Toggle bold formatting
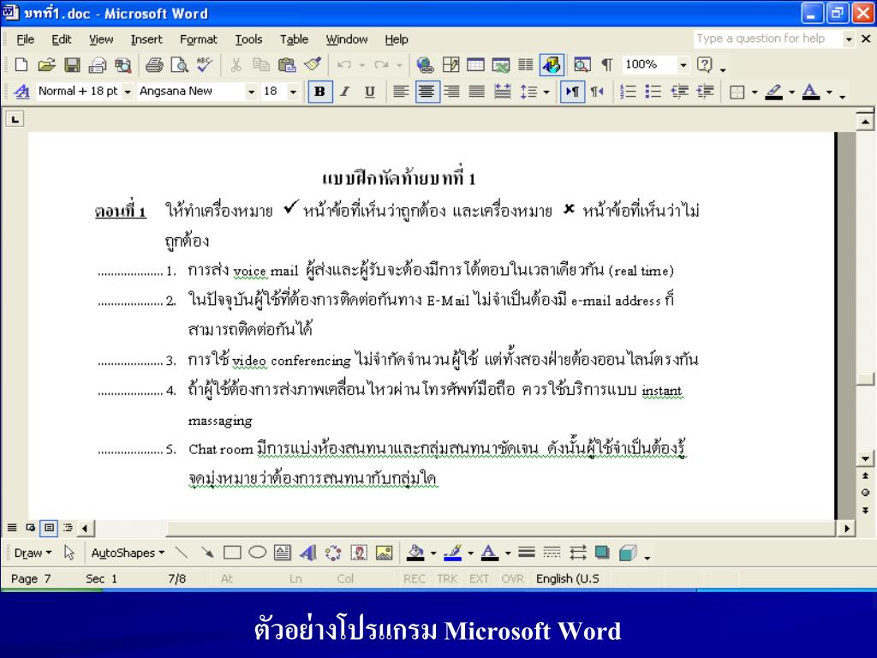 [320, 92]
